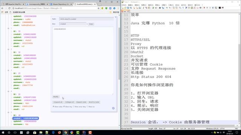Click the New file icon in Notepad++
The width and height of the screenshot is (241, 135).
122,8
